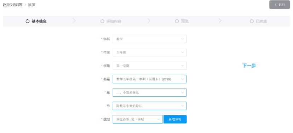Click the chevron arrow in 学期 field
The width and height of the screenshot is (293, 133).
click(183, 66)
